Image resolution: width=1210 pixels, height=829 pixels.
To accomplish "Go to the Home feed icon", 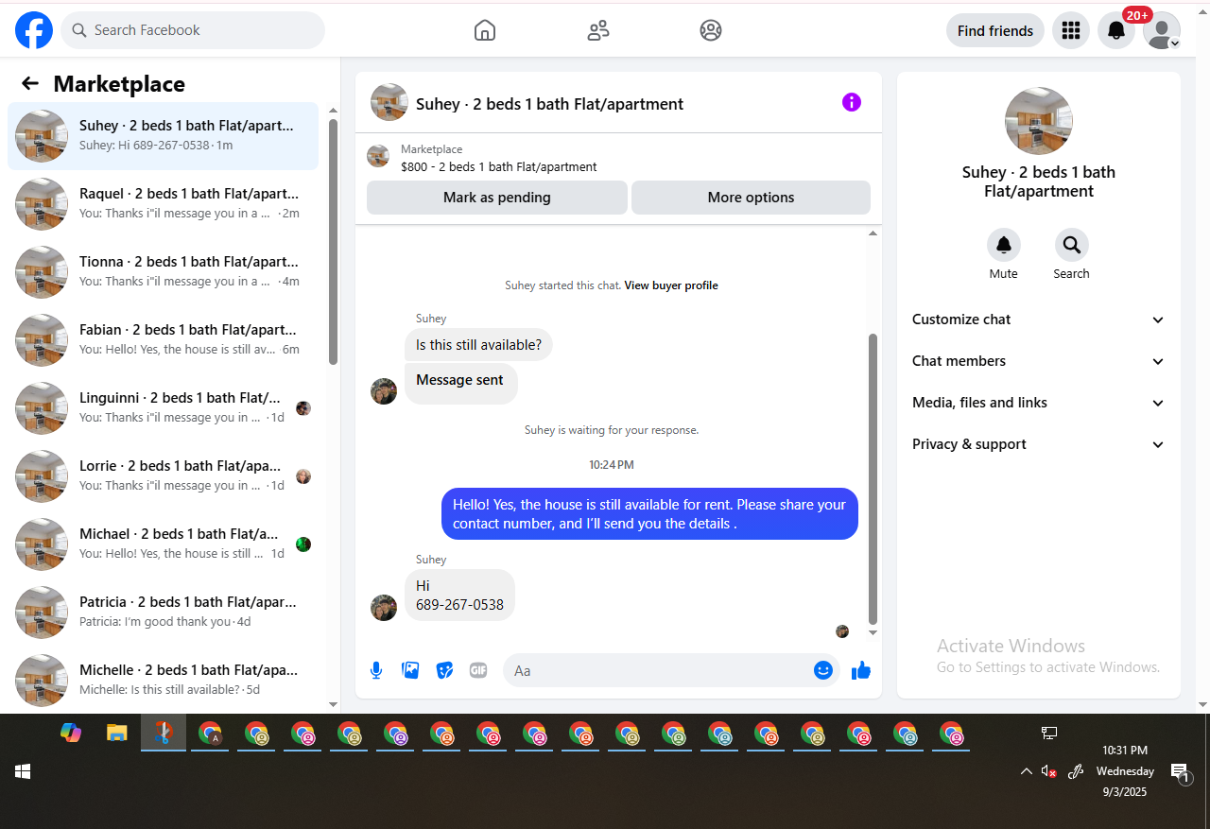I will pos(485,30).
